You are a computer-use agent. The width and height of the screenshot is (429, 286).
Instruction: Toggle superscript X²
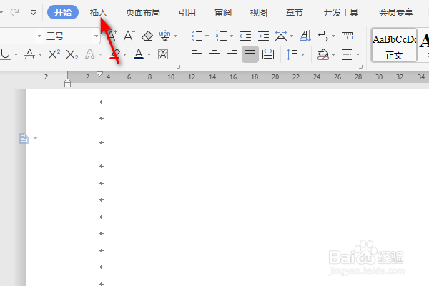54,54
